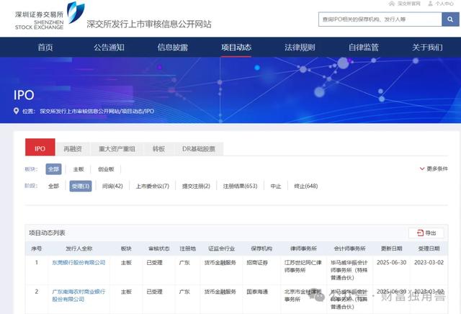Open the 深交所官网 home link

tap(405, 4)
